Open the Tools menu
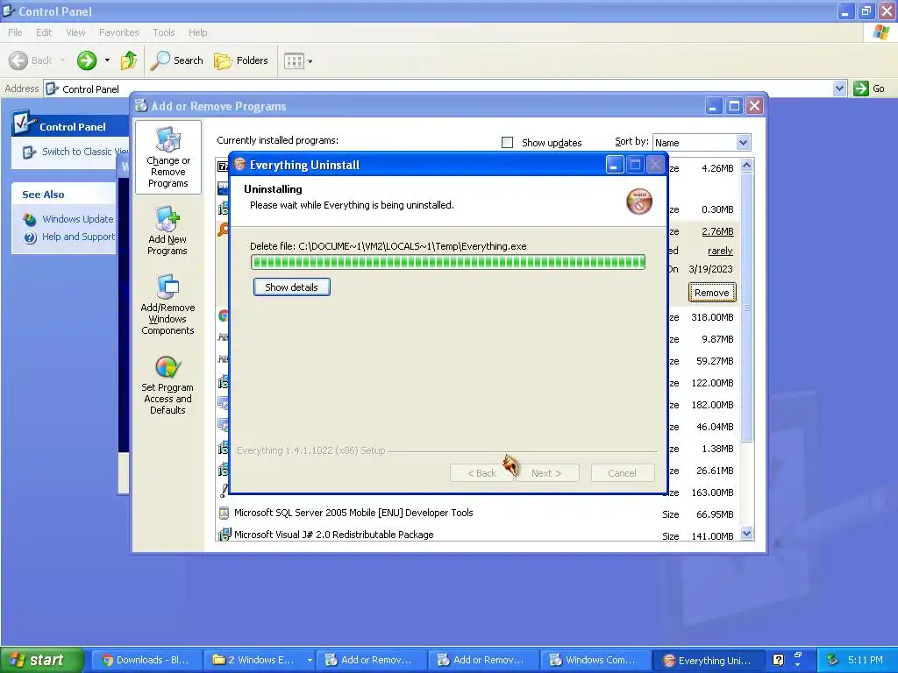This screenshot has width=898, height=673. pos(163,32)
